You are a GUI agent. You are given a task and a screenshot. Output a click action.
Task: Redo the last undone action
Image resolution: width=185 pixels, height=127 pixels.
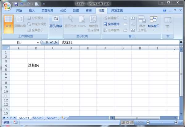(29, 4)
